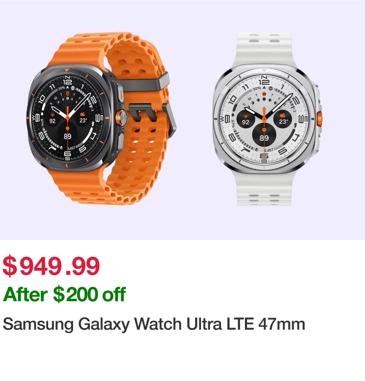Screen dimensions: 365x381
Task: Click the white Galaxy Watch Ultra image
Action: point(267,119)
